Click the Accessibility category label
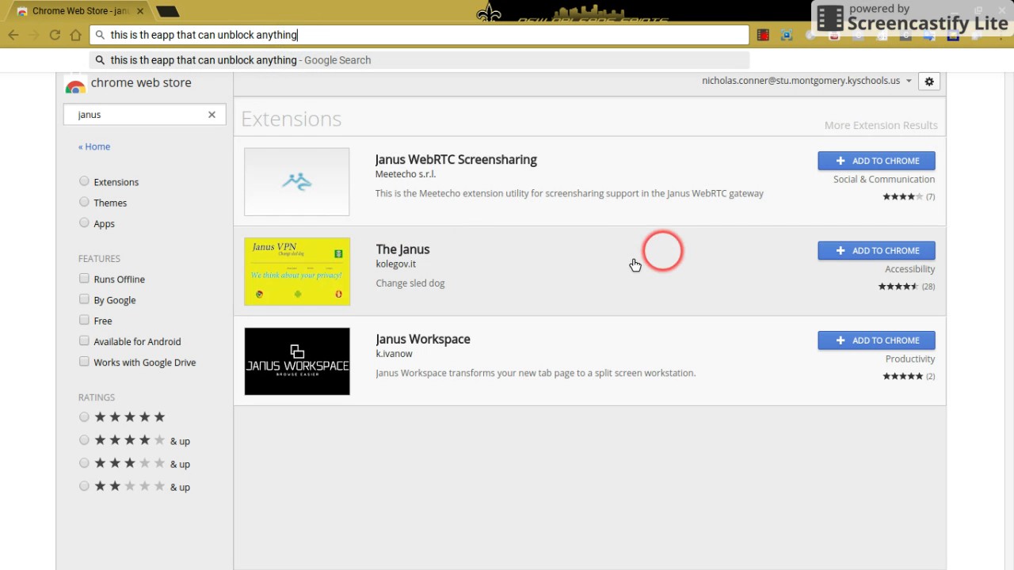Image resolution: width=1014 pixels, height=570 pixels. click(x=909, y=269)
